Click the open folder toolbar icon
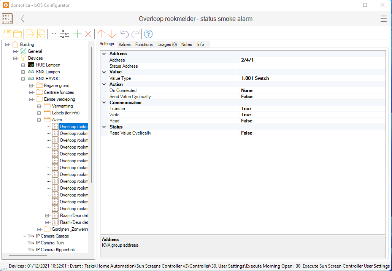The height and width of the screenshot is (271, 392). point(17,34)
